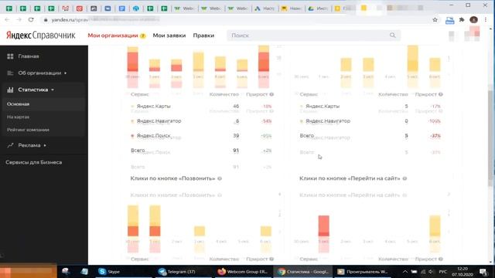
Task: Click the red bar in «Перейти на сайт» chart
Action: [x=323, y=225]
